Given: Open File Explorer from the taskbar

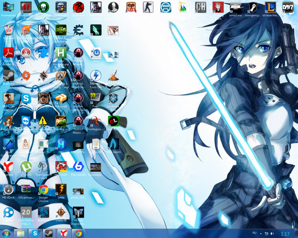Looking at the screenshot, I should tap(20, 233).
